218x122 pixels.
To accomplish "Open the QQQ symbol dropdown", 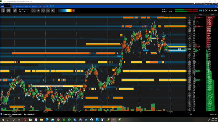I will (11, 6).
